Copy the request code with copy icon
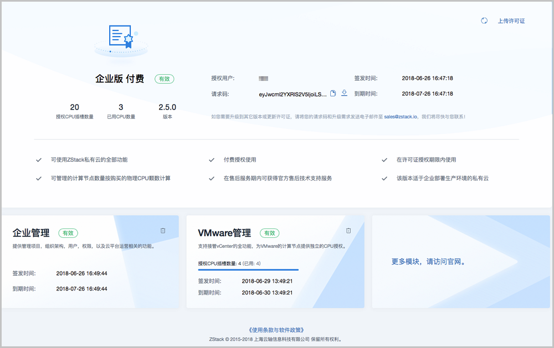This screenshot has height=348, width=554. coord(333,94)
